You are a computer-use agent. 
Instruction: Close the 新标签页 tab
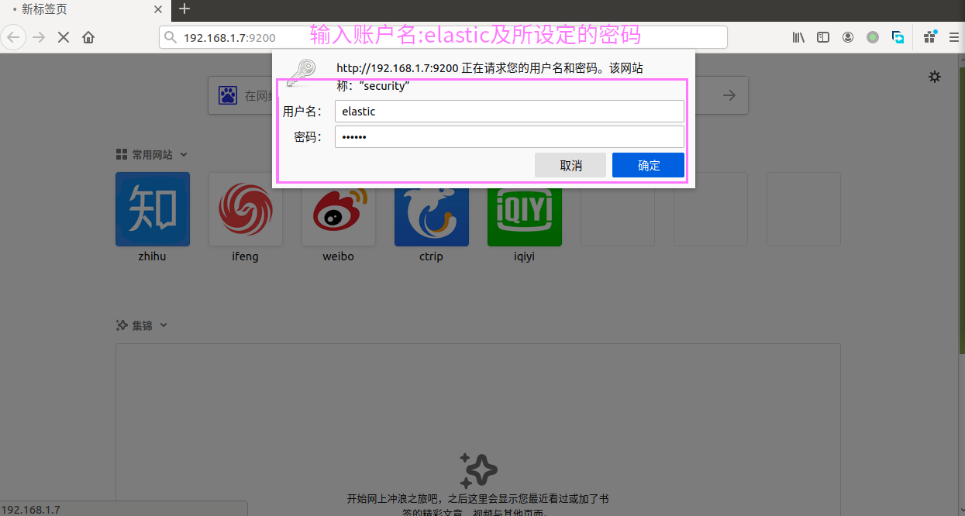click(158, 9)
